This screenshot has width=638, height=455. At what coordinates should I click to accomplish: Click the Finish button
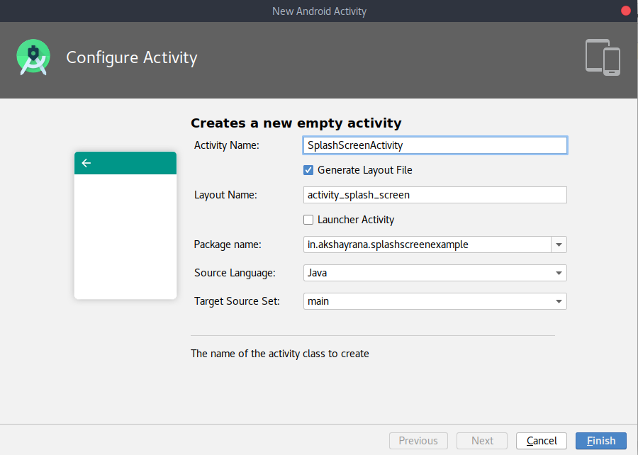tap(600, 441)
